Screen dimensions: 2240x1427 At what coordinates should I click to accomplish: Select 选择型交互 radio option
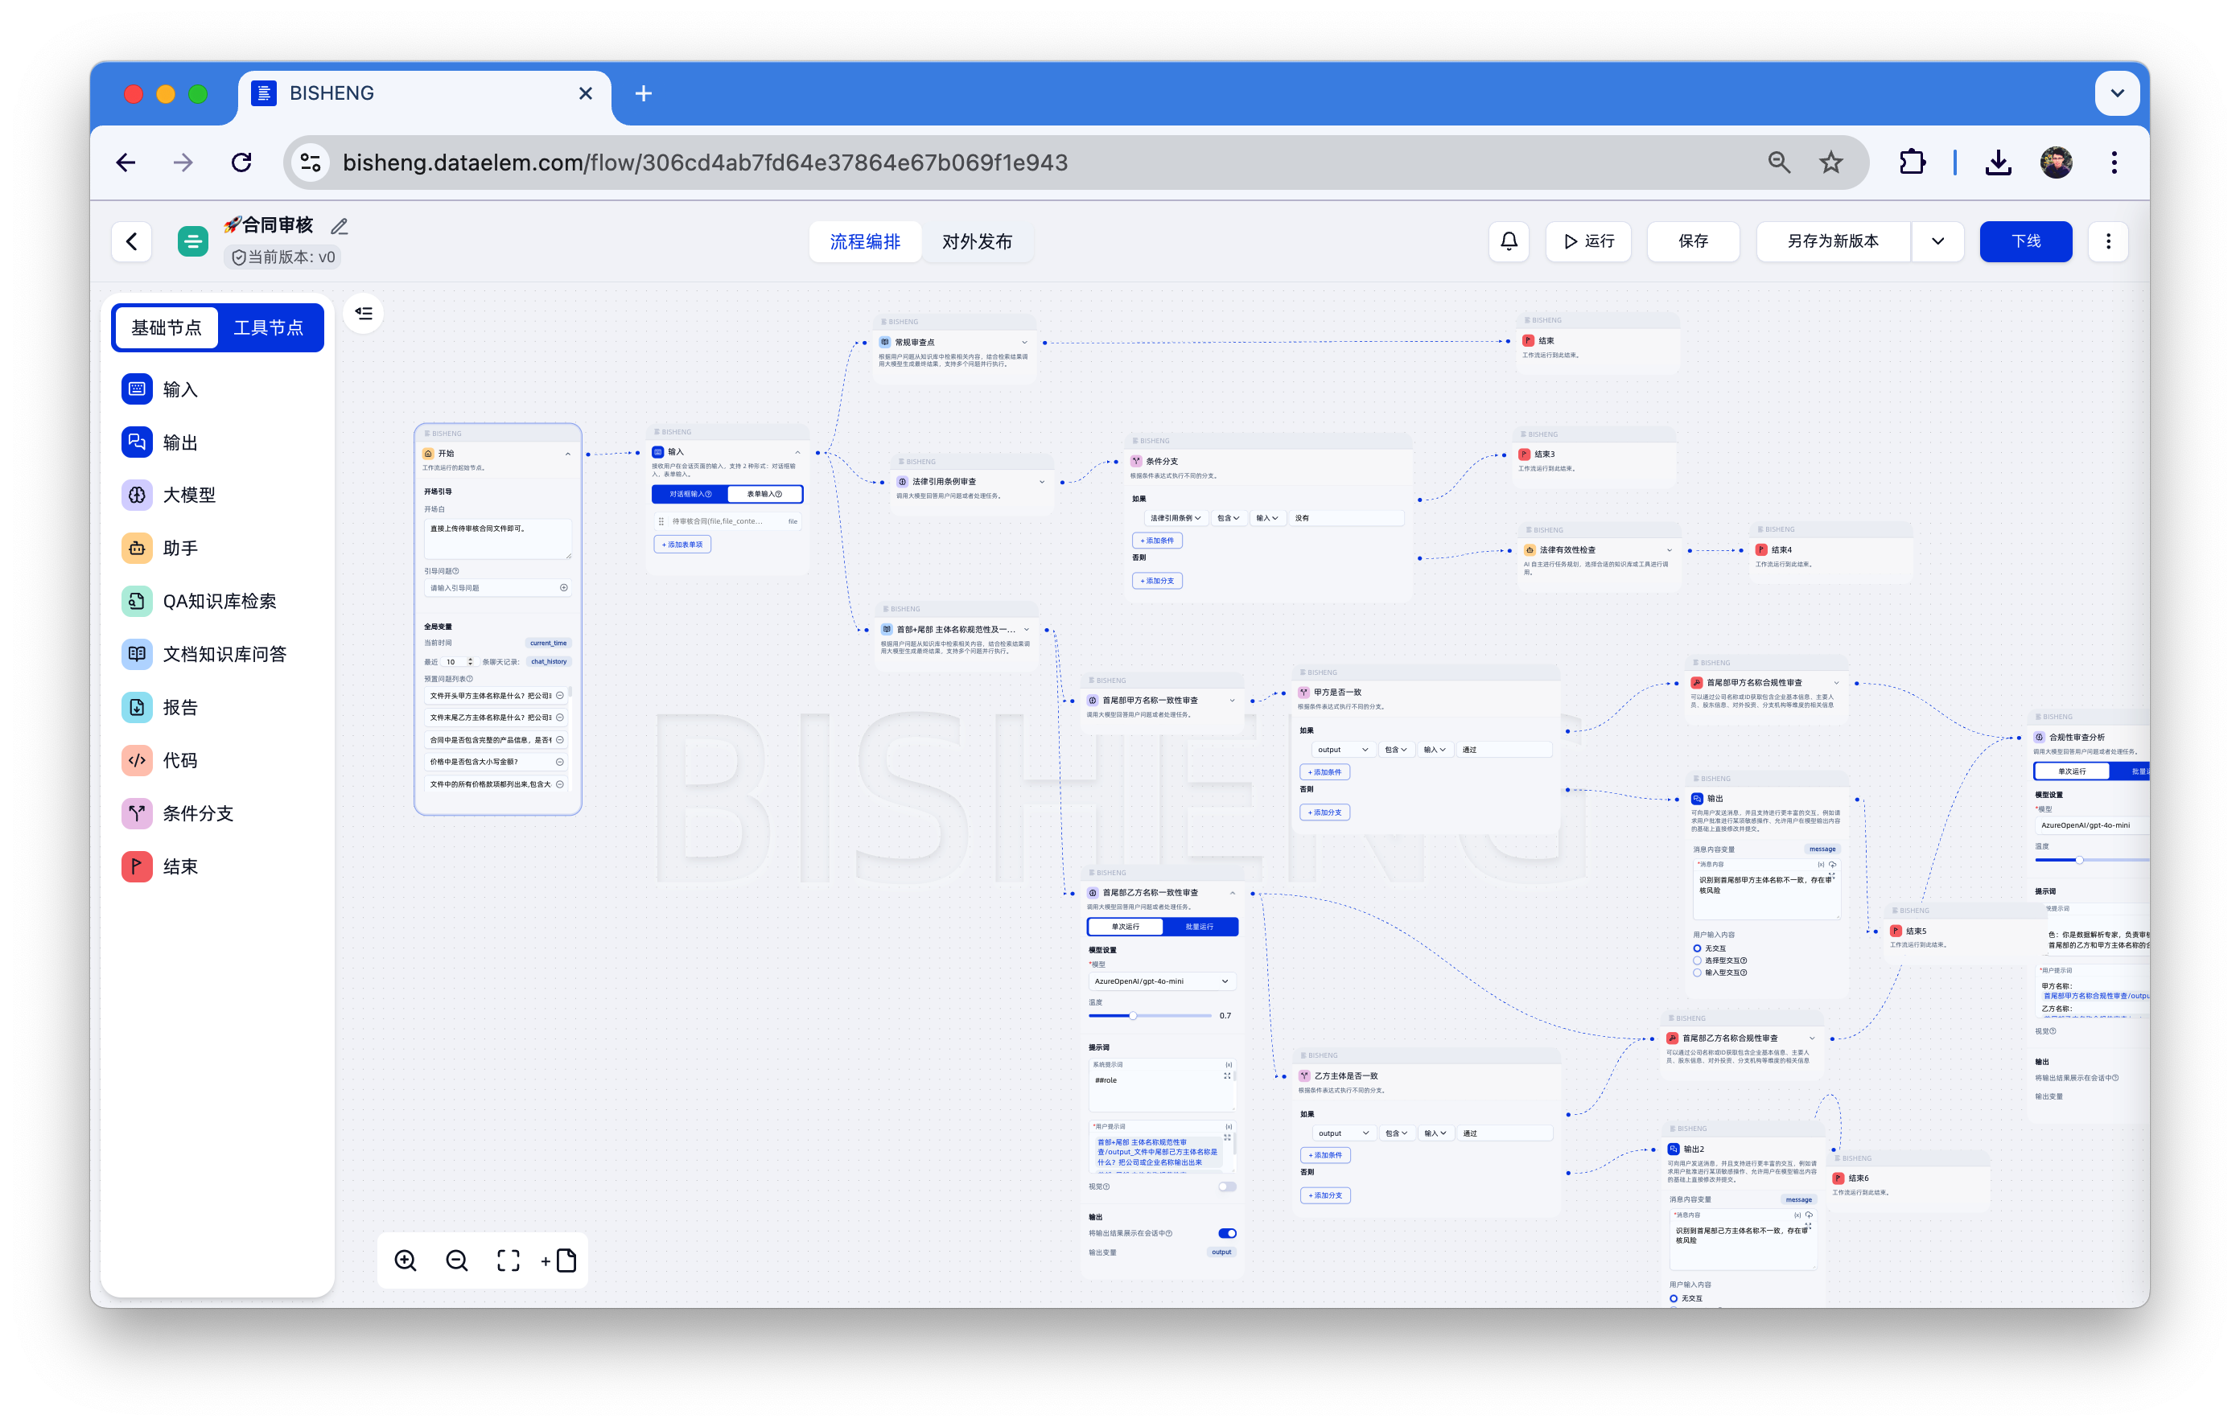1697,961
